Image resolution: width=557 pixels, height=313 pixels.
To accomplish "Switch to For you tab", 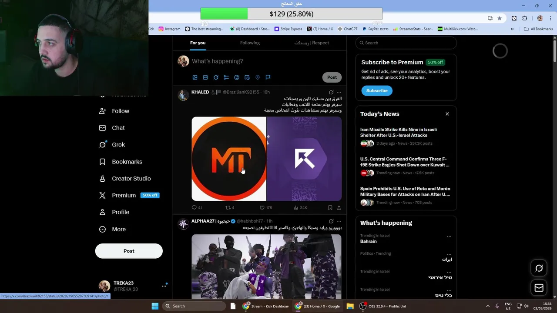I will (x=198, y=43).
